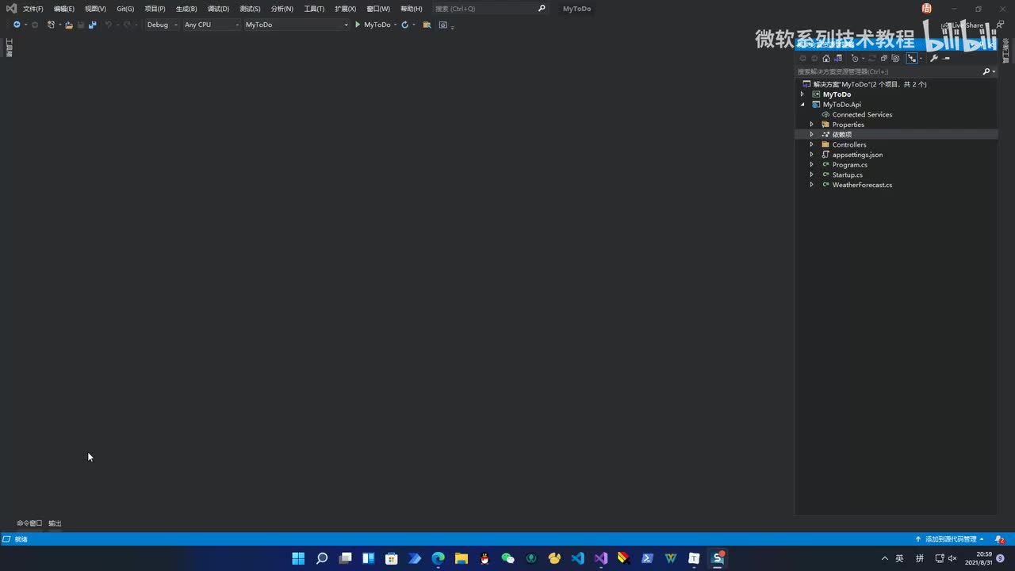Click the pending changes filter clock icon
Image resolution: width=1015 pixels, height=571 pixels.
(x=855, y=58)
